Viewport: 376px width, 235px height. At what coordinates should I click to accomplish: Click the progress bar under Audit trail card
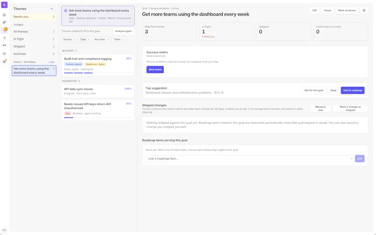pyautogui.click(x=98, y=73)
